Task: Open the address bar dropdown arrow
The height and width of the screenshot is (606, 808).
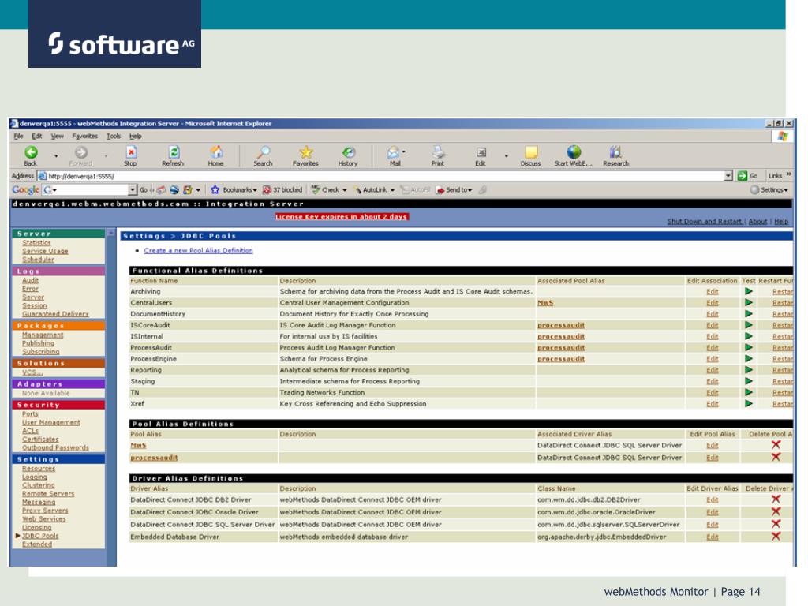Action: tap(728, 176)
